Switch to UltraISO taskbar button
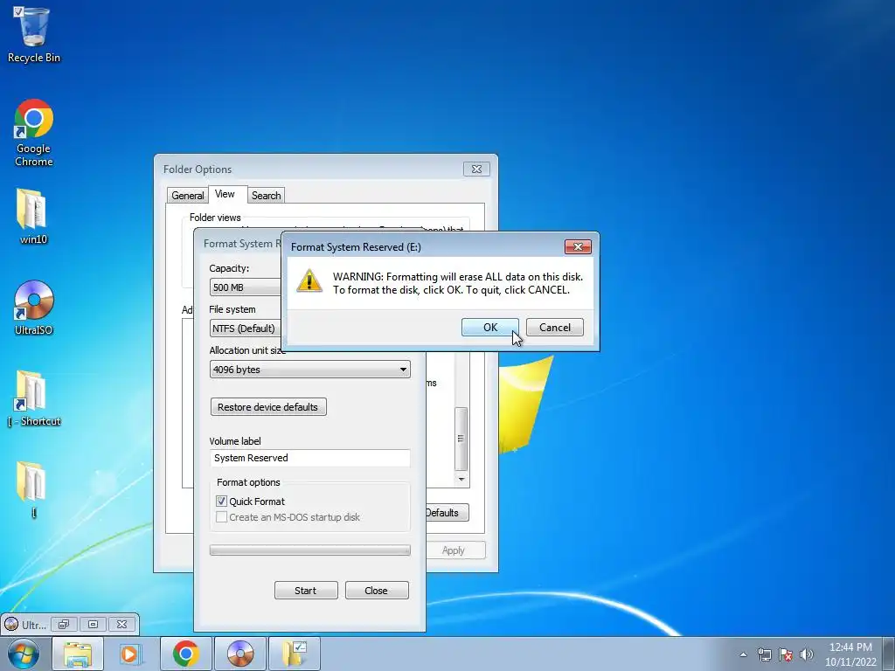The image size is (895, 671). (x=240, y=654)
